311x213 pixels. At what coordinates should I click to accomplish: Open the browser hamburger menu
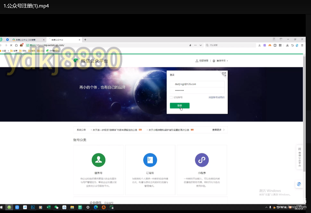pos(302,45)
